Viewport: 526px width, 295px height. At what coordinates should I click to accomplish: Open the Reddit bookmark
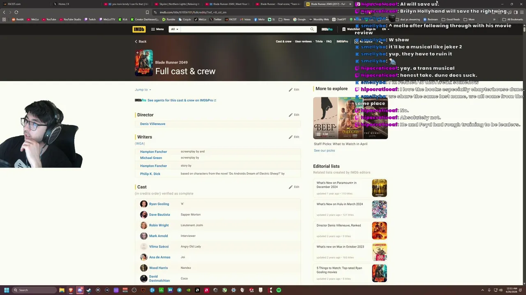click(17, 19)
